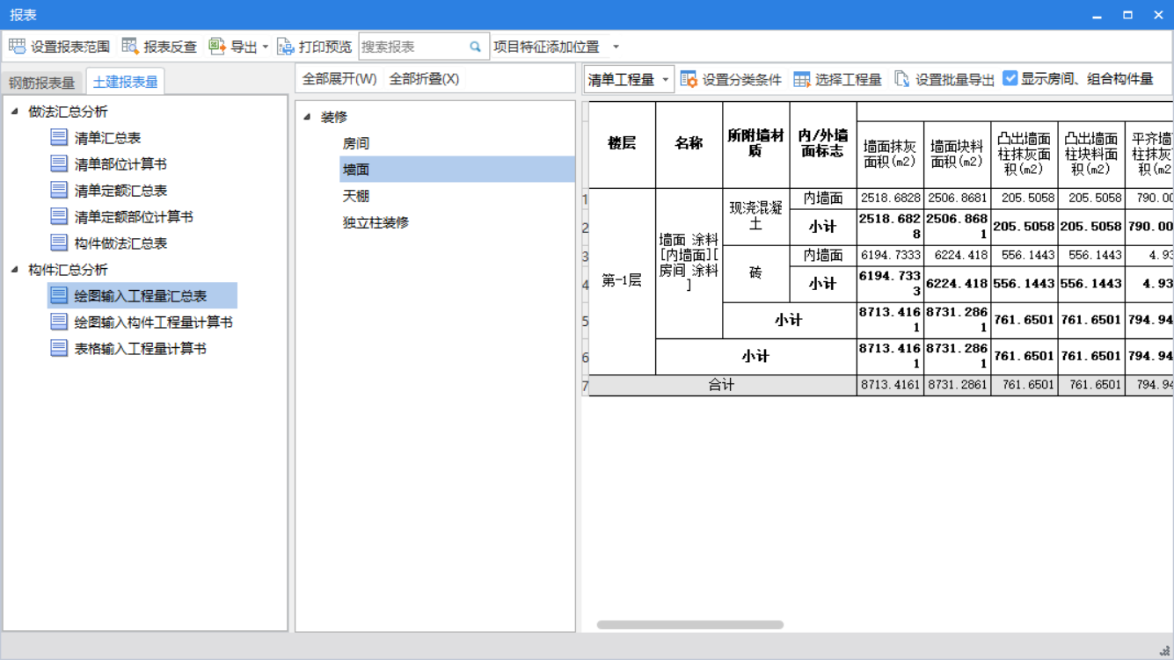The width and height of the screenshot is (1174, 660).
Task: Click the 名称 column header
Action: pyautogui.click(x=689, y=145)
